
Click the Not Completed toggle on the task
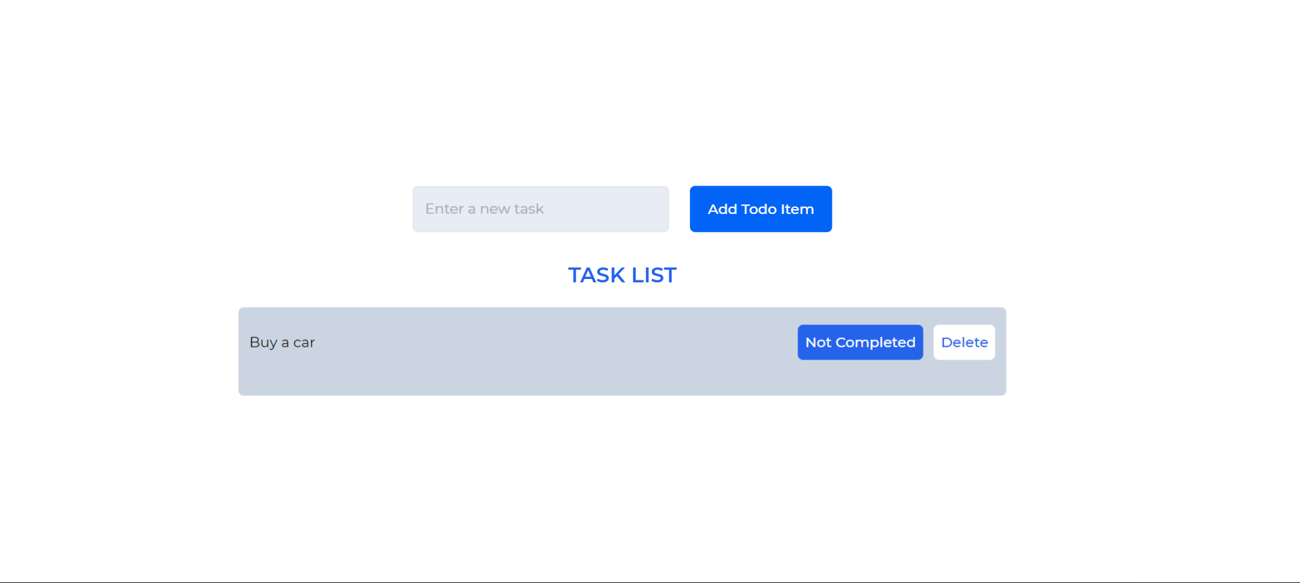[859, 342]
